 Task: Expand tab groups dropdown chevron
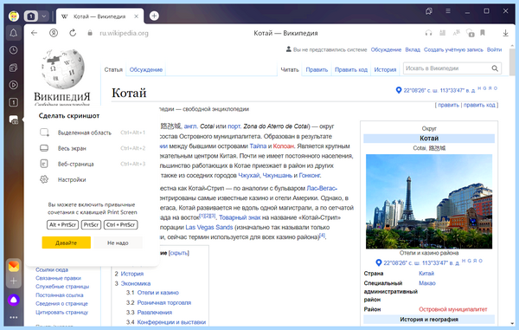(x=44, y=16)
